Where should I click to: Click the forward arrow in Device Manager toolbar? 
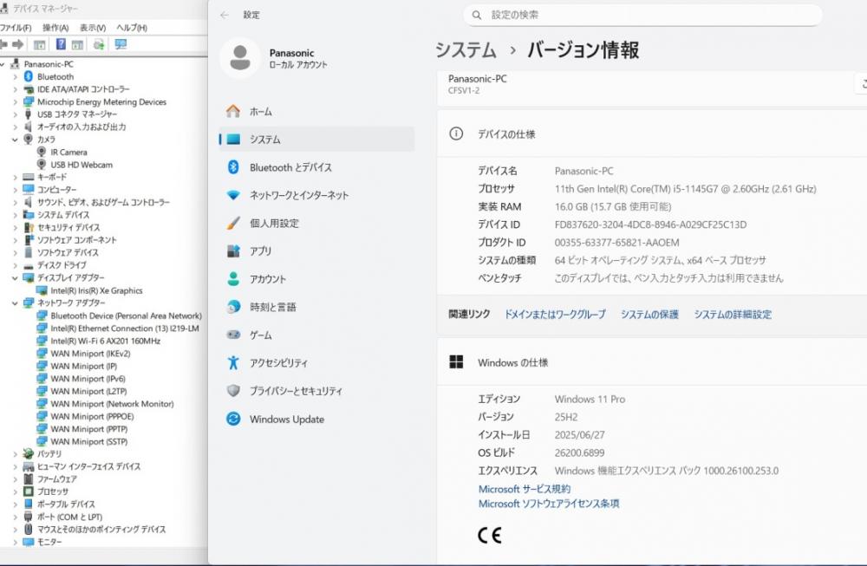[x=17, y=44]
